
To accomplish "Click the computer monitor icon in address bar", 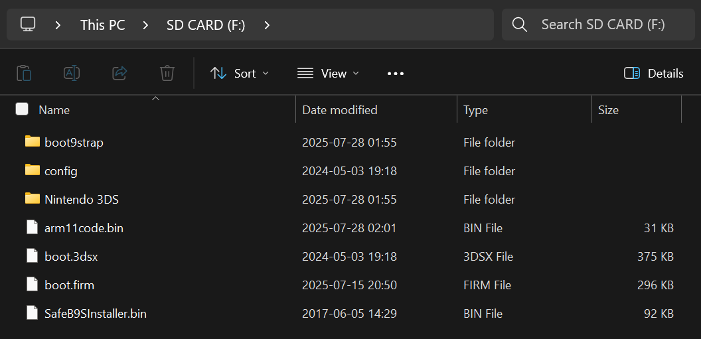I will (x=28, y=25).
